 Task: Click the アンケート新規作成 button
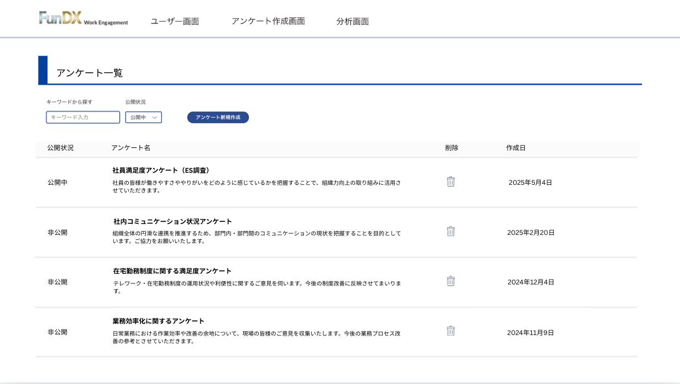(x=218, y=117)
